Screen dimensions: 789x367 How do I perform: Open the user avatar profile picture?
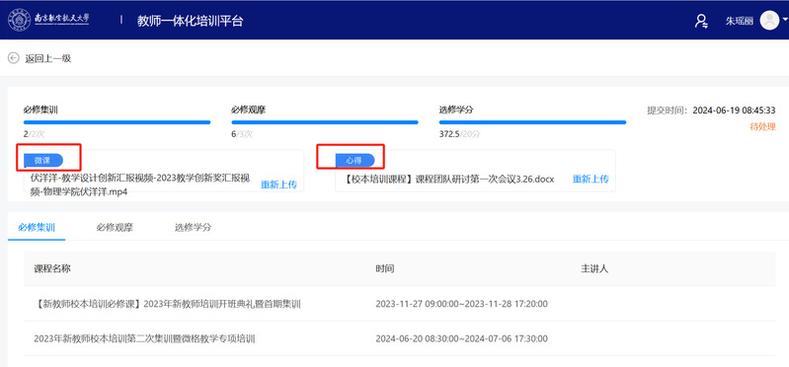[x=769, y=21]
